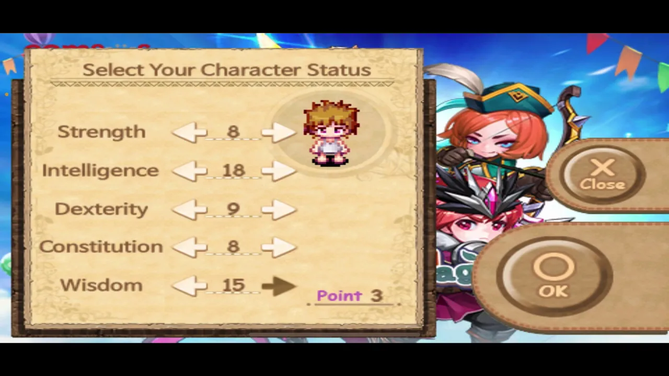Click the Close button

[x=603, y=175]
